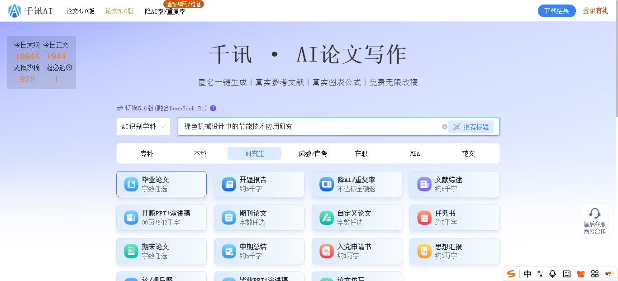Image resolution: width=618 pixels, height=281 pixels.
Task: Select the 成教/自考 tab
Action: point(313,153)
